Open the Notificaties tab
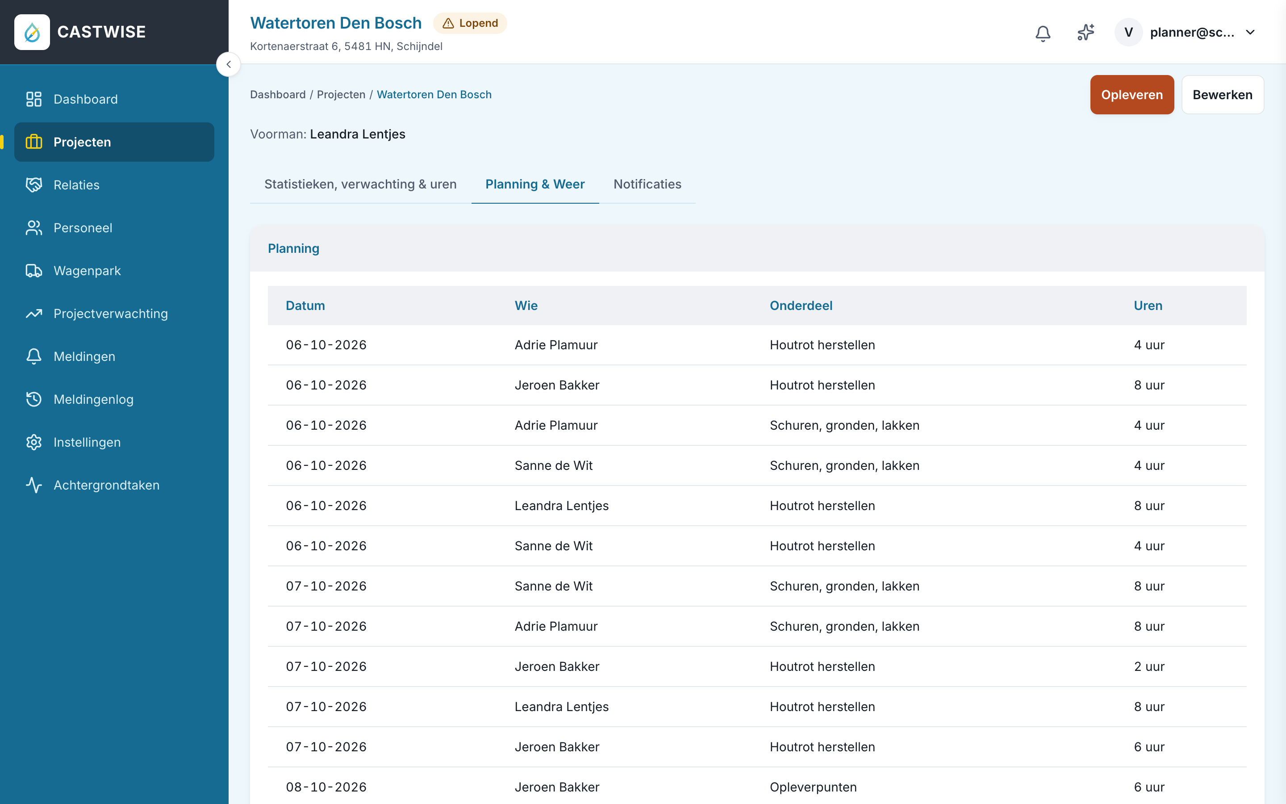 [x=647, y=184]
